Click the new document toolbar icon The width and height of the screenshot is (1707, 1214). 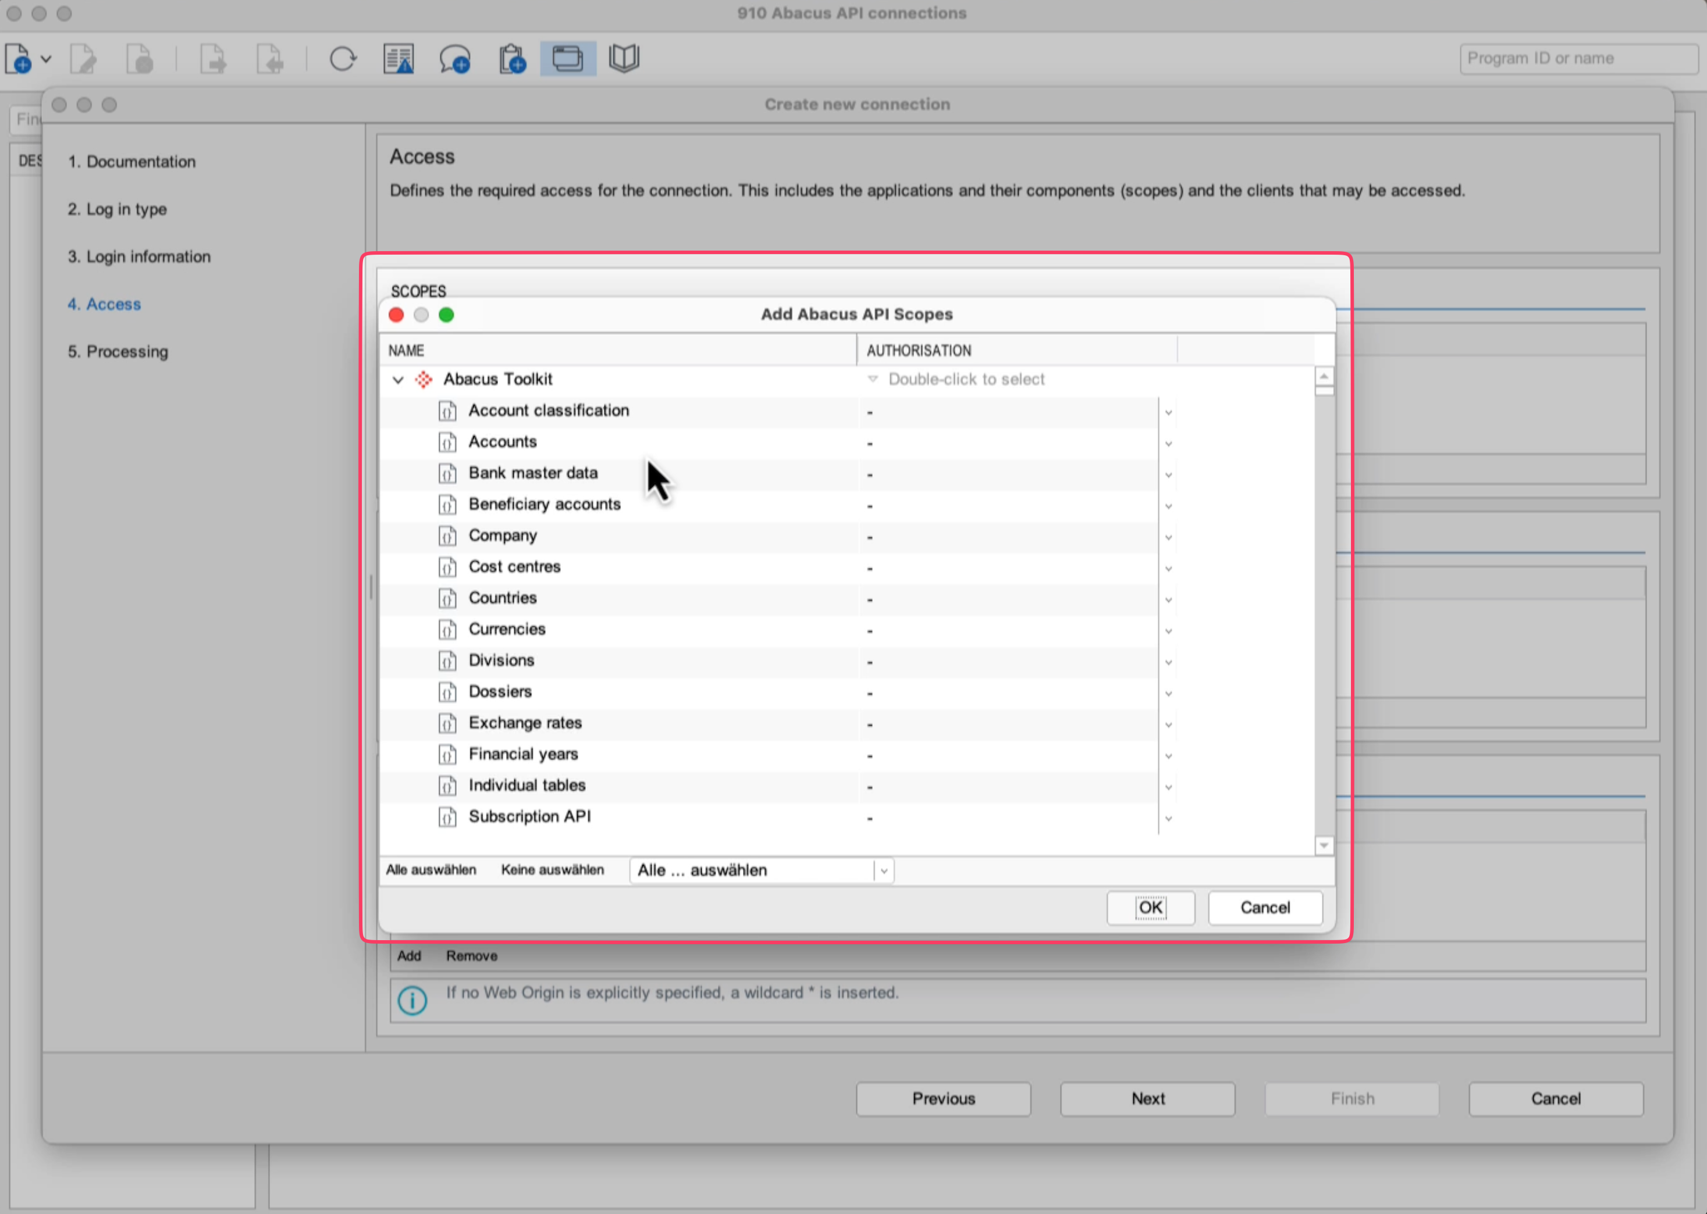[x=18, y=58]
